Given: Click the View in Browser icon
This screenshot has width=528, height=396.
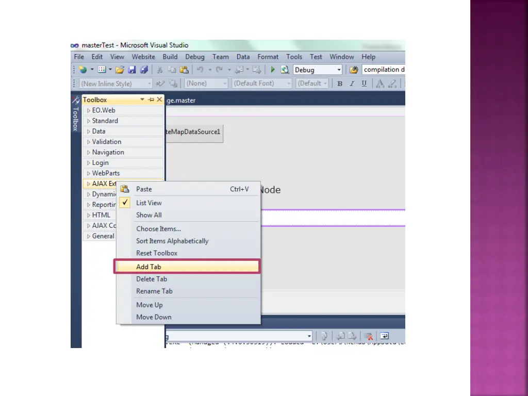Looking at the screenshot, I should pyautogui.click(x=285, y=70).
